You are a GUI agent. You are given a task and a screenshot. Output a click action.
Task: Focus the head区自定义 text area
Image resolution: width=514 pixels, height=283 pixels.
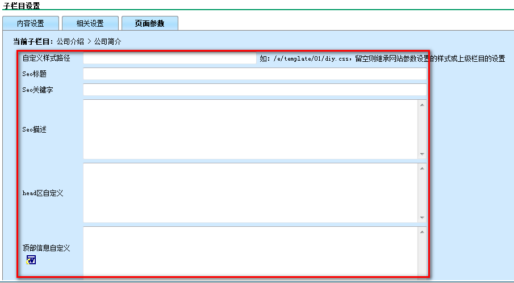pos(250,193)
